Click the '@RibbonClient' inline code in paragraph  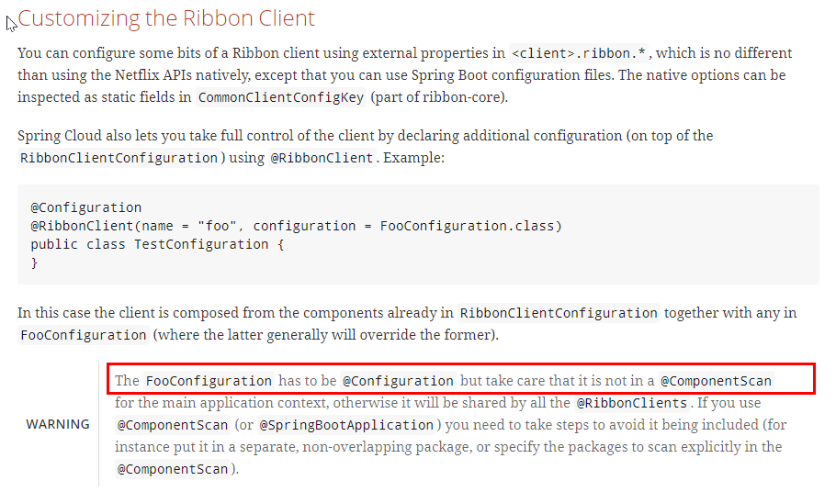point(322,158)
